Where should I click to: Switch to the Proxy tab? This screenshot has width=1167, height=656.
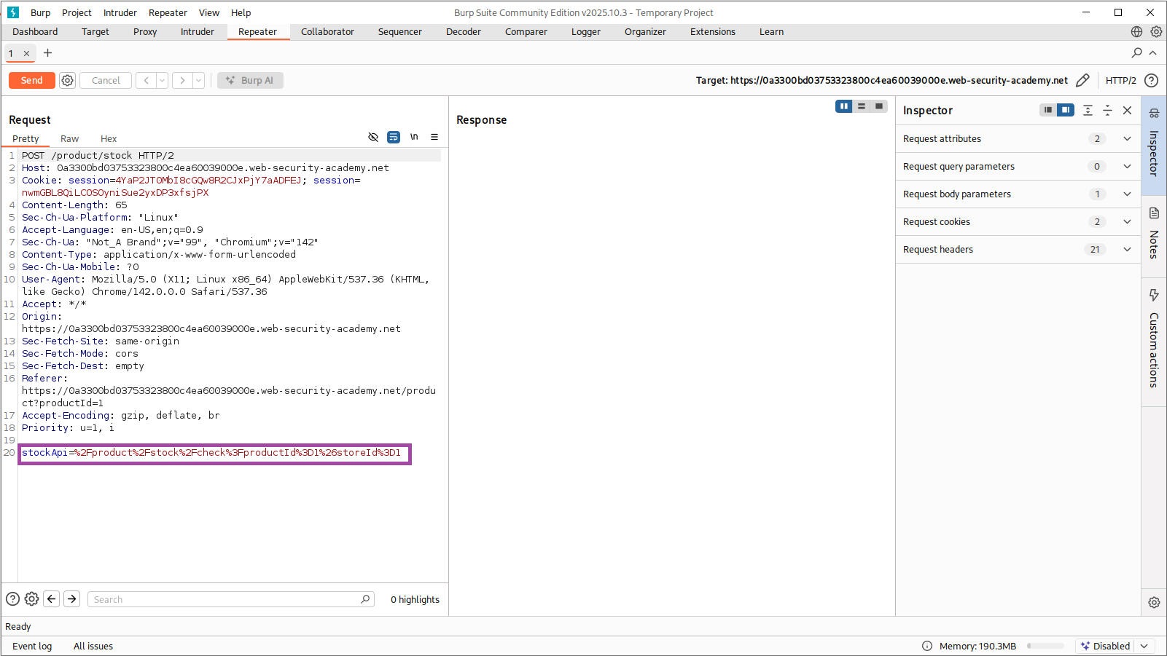pyautogui.click(x=145, y=32)
